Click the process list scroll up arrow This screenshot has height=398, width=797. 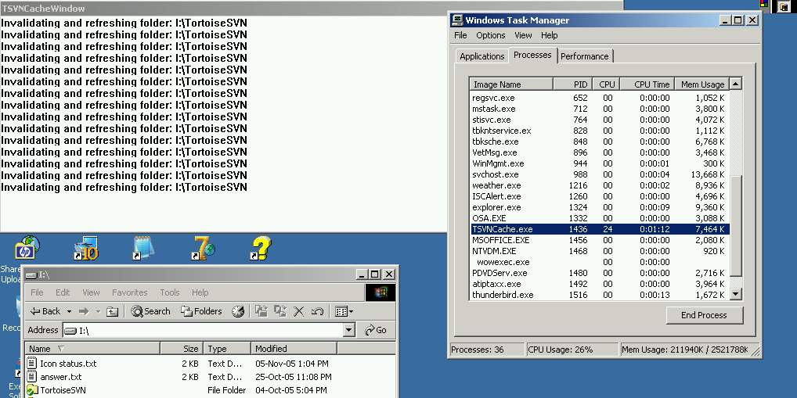point(735,84)
